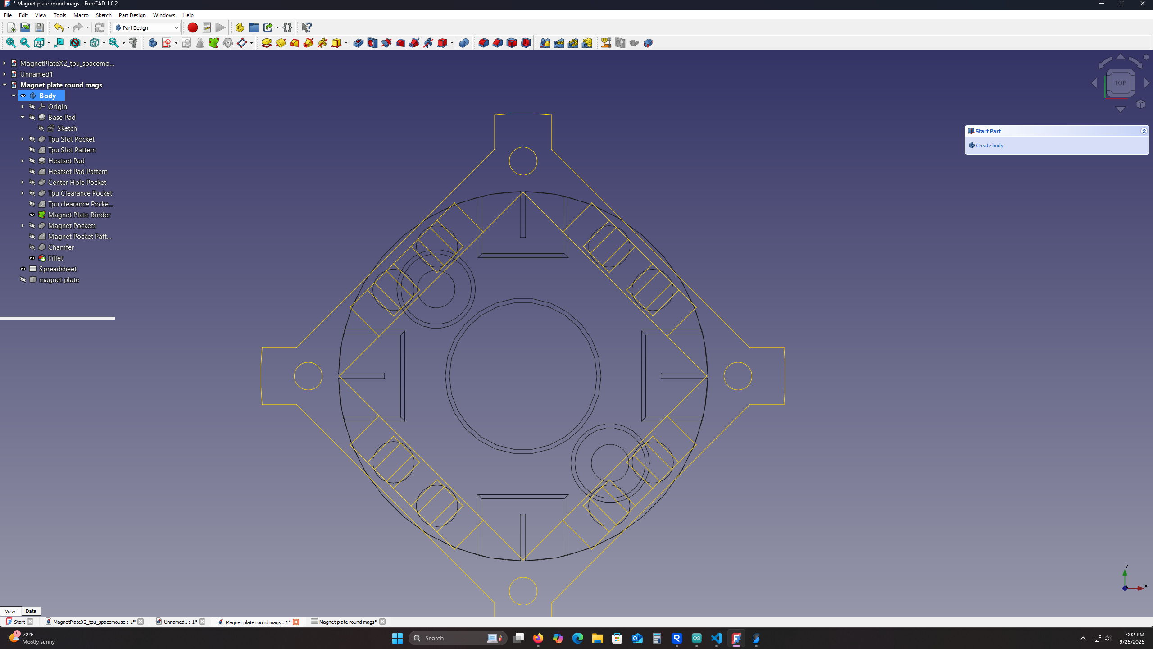The height and width of the screenshot is (649, 1153).
Task: Close the Start tab
Action: 30,622
